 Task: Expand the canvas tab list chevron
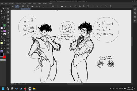[131, 9]
